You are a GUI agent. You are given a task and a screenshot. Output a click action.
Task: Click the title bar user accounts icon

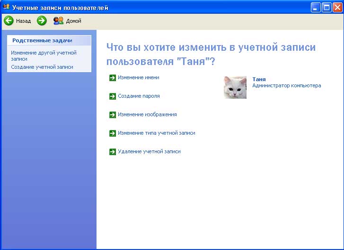pos(6,7)
